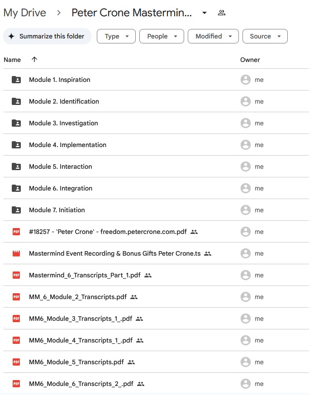Click the sparkle icon in Summarize this folder
The height and width of the screenshot is (395, 309).
coord(11,36)
